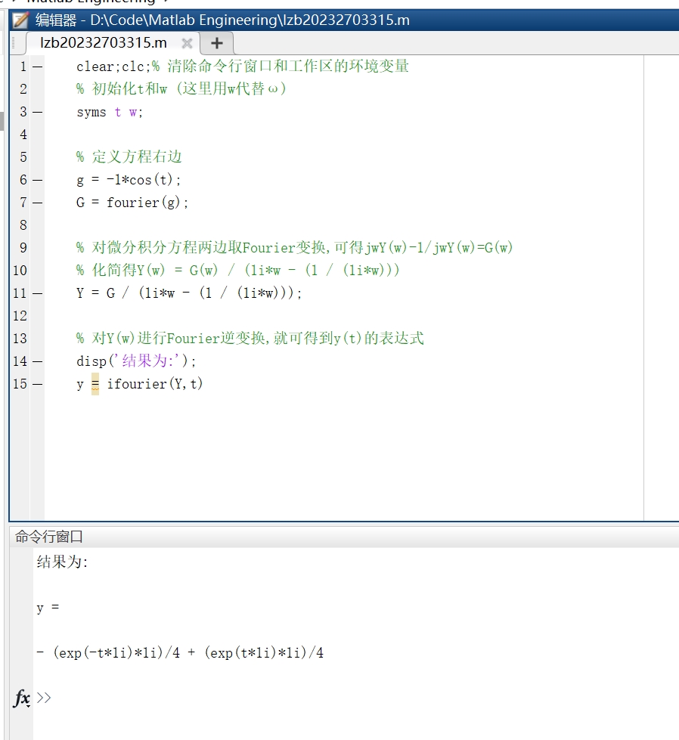Click the editor notepad icon in title bar
Viewport: 679px width, 740px height.
tap(20, 20)
